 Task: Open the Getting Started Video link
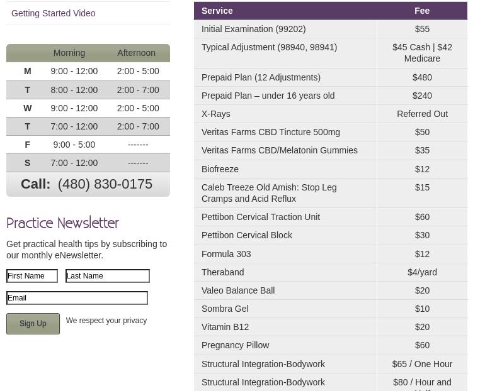[x=54, y=13]
